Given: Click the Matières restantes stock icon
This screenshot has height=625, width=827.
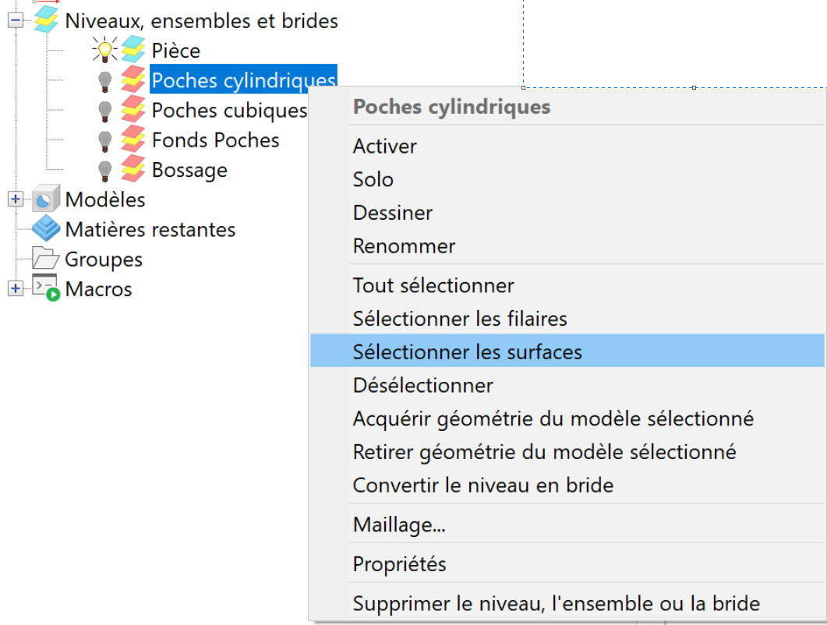Looking at the screenshot, I should (x=46, y=229).
